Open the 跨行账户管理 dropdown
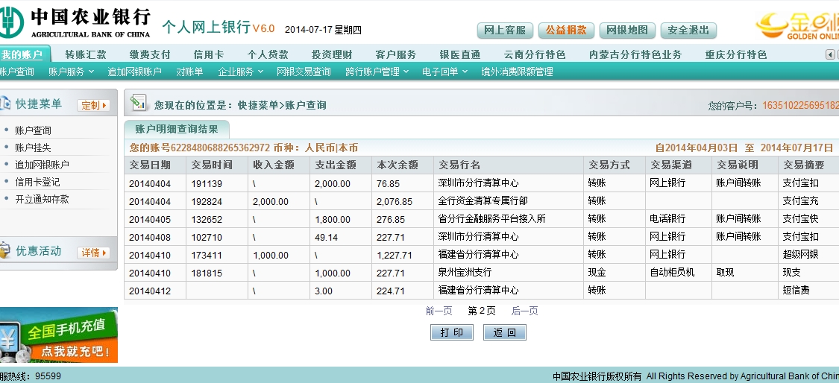This screenshot has height=383, width=839. point(377,72)
